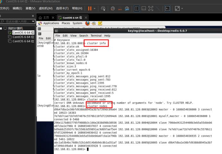Click the 'cluster_current_epoch:6' line
Image resolution: width=222 pixels, height=154 pixels.
click(72, 70)
